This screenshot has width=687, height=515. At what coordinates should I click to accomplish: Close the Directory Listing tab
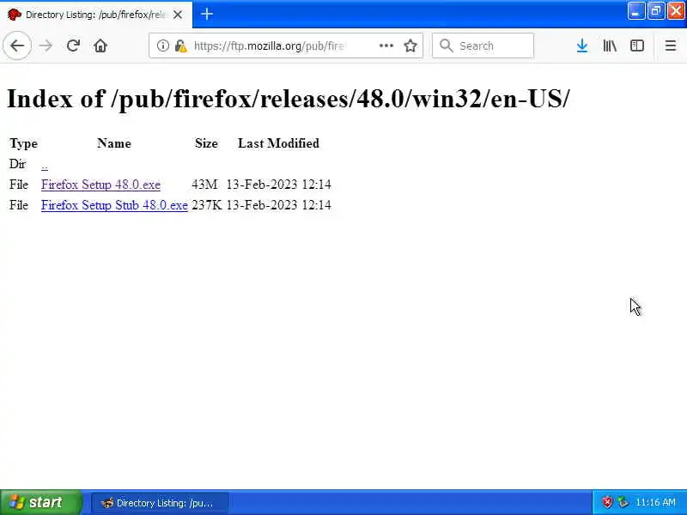point(178,15)
